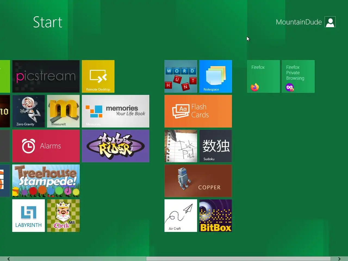This screenshot has height=261, width=348.
Task: Click the MountainDude user avatar picture
Action: pyautogui.click(x=330, y=22)
